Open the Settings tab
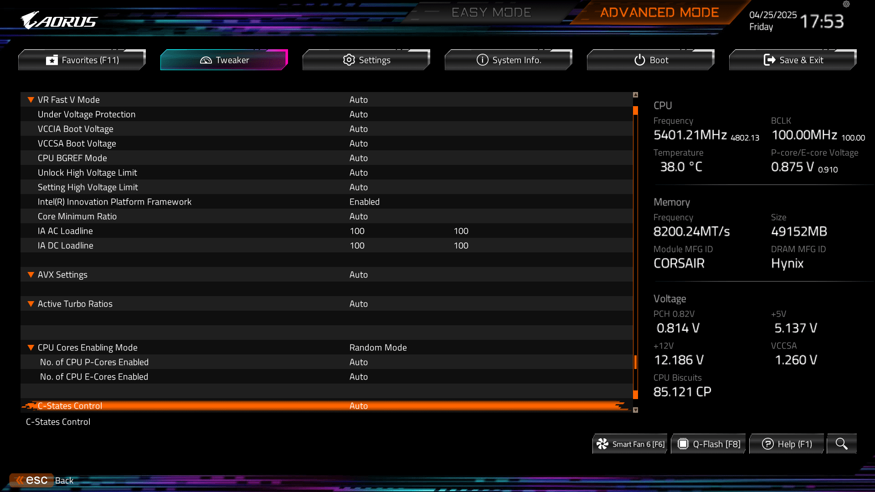 [x=366, y=60]
